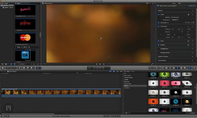Show the Effects browser icon
Viewport: 197px width, 118px height.
coord(163,68)
